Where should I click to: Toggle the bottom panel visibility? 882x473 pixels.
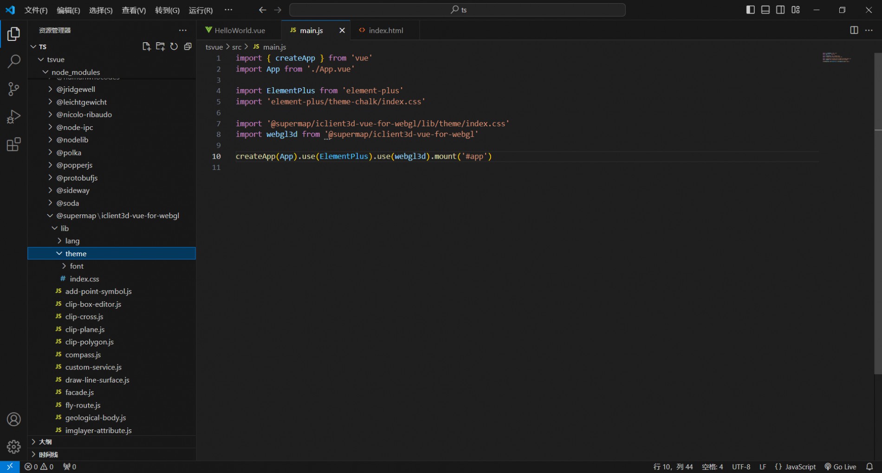(765, 10)
